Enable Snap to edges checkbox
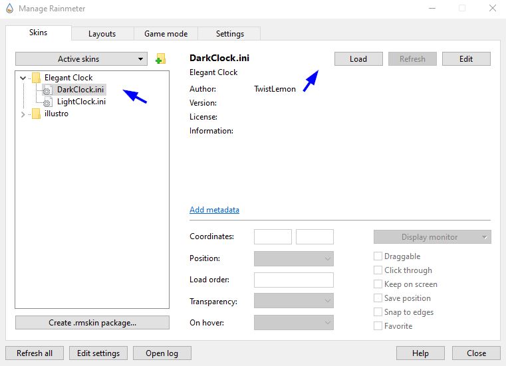 click(x=378, y=312)
